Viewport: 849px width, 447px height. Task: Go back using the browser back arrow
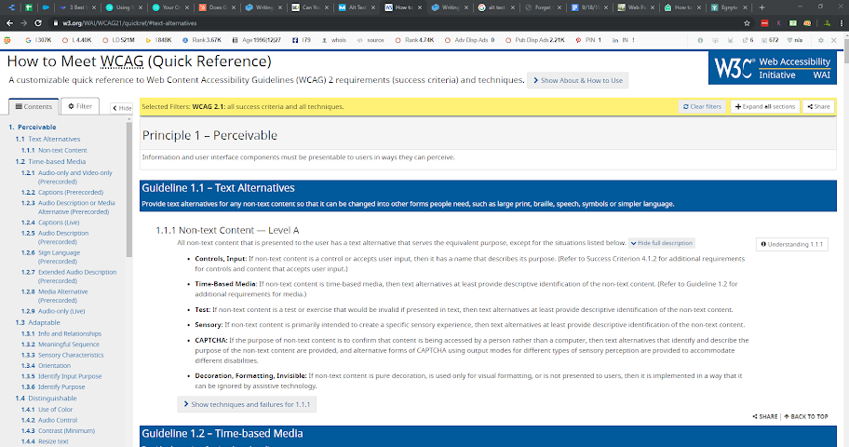click(9, 23)
